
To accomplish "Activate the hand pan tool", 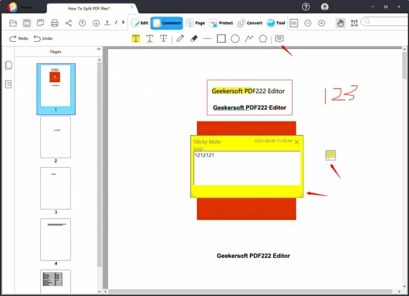I will (340, 23).
